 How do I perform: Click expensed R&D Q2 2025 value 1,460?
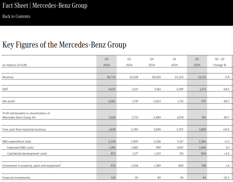203,148
